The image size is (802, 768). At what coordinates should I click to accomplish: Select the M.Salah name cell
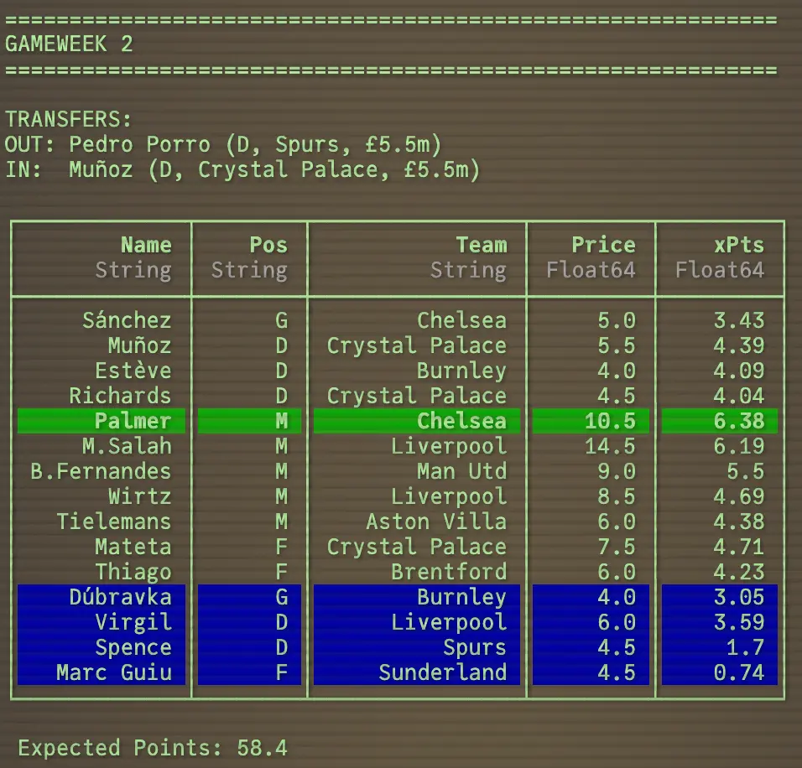(127, 446)
